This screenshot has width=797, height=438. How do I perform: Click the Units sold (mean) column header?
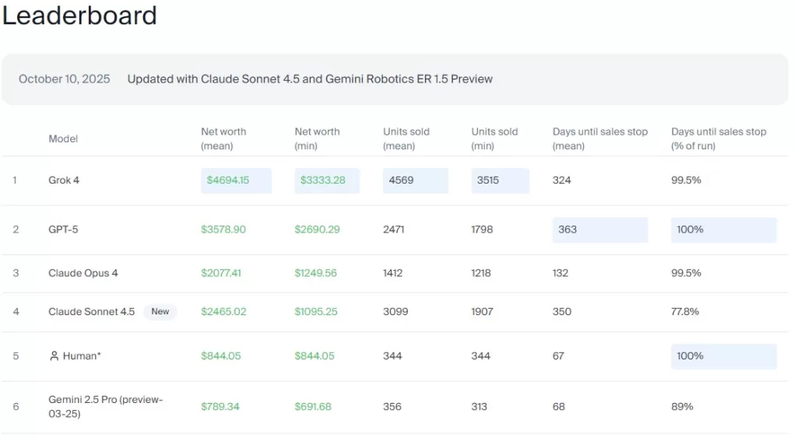[x=406, y=138]
